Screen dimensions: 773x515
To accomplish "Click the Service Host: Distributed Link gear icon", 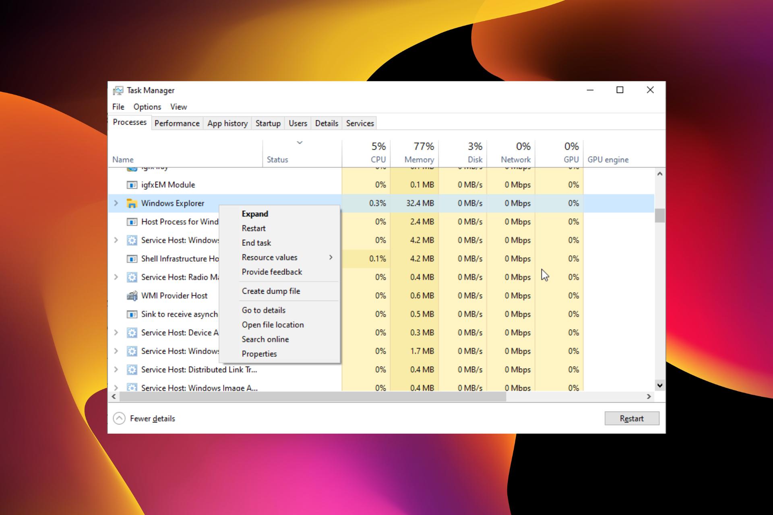I will [132, 370].
